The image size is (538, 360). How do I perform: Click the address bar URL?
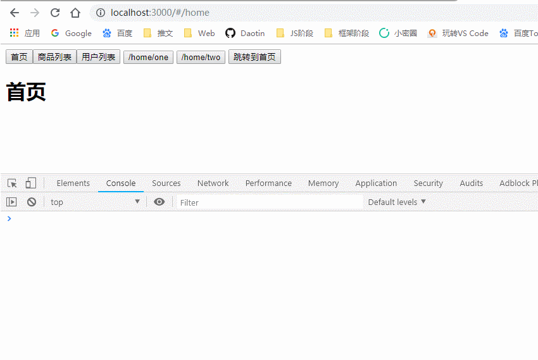point(160,13)
